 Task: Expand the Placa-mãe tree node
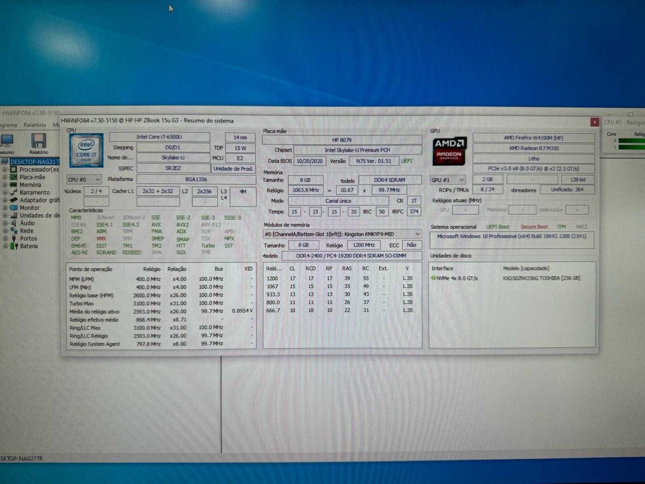(5, 177)
